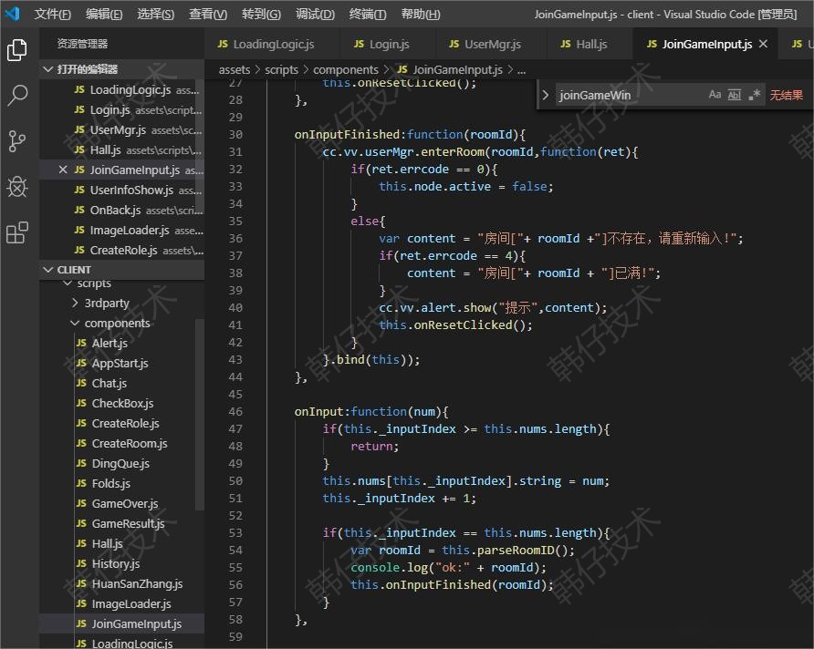814x649 pixels.
Task: Click assets in the breadcrumb path
Action: click(x=235, y=69)
